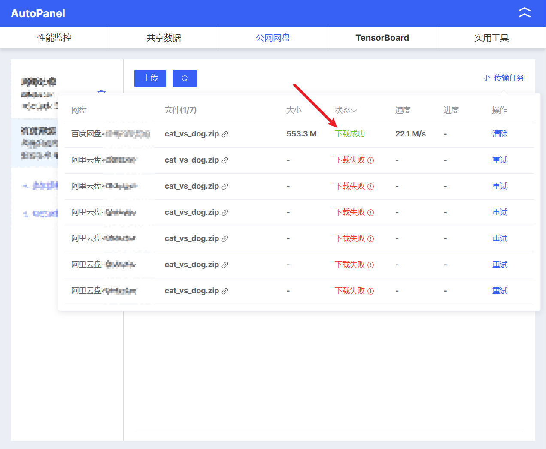Image resolution: width=546 pixels, height=449 pixels.
Task: Click 重试 on the last failed row
Action: tap(500, 291)
